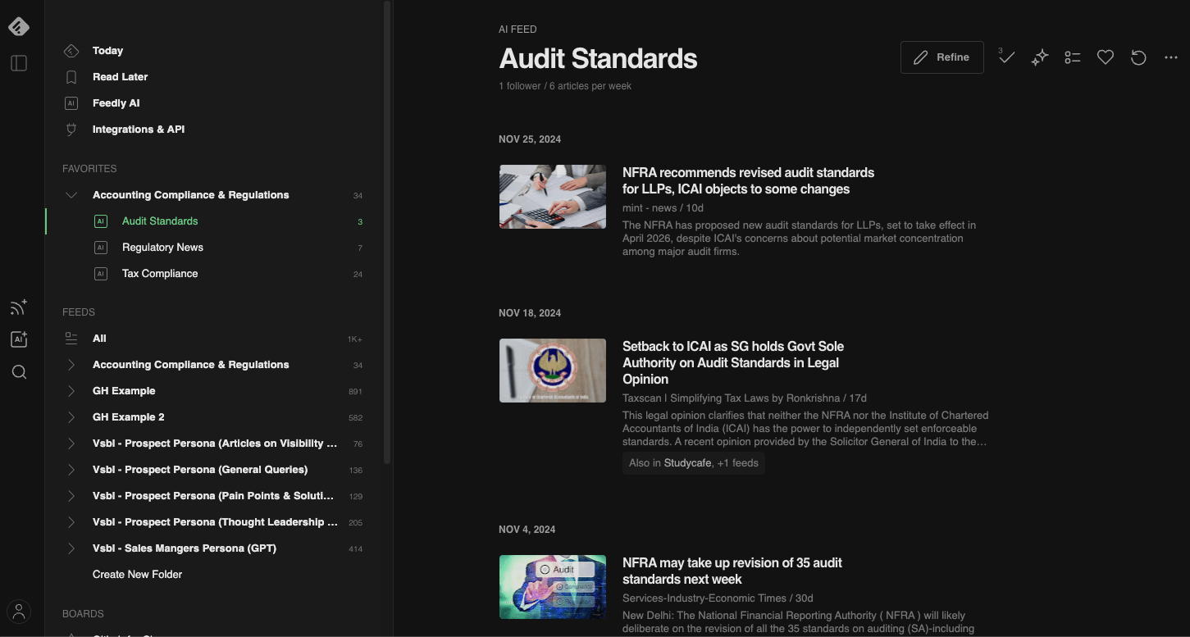
Task: Open Read Later in the sidebar
Action: point(120,77)
